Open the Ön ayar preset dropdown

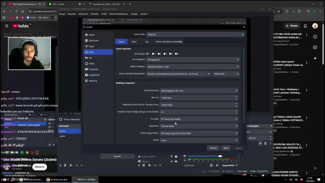pyautogui.click(x=199, y=119)
